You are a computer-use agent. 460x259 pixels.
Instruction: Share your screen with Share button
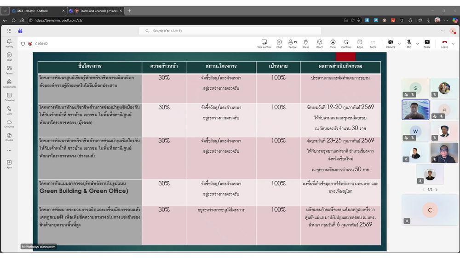pyautogui.click(x=427, y=44)
